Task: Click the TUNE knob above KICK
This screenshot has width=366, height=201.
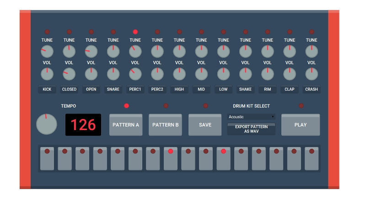Action: point(47,51)
